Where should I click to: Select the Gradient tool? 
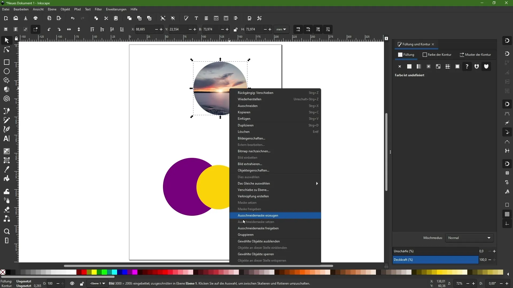[x=7, y=151]
